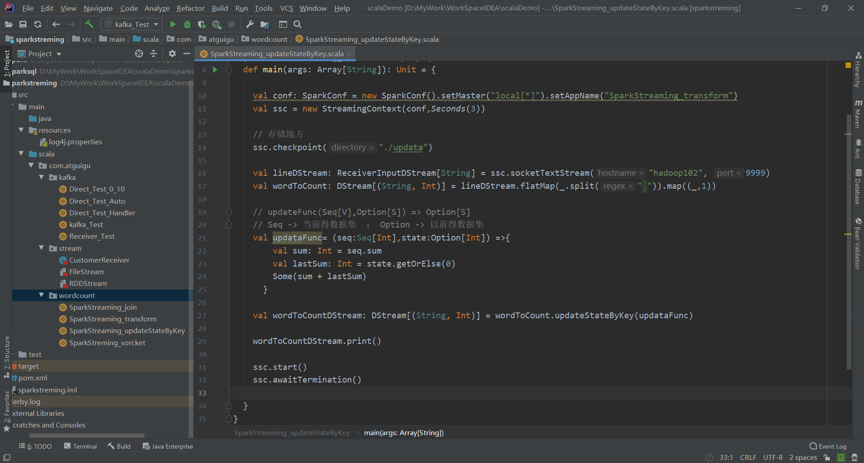The height and width of the screenshot is (463, 864).
Task: Open the Refactor menu
Action: (x=190, y=8)
